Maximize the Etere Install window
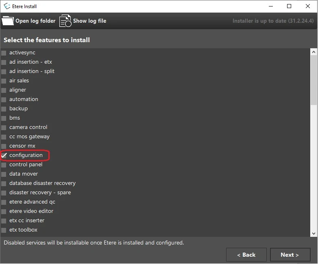 [x=289, y=6]
